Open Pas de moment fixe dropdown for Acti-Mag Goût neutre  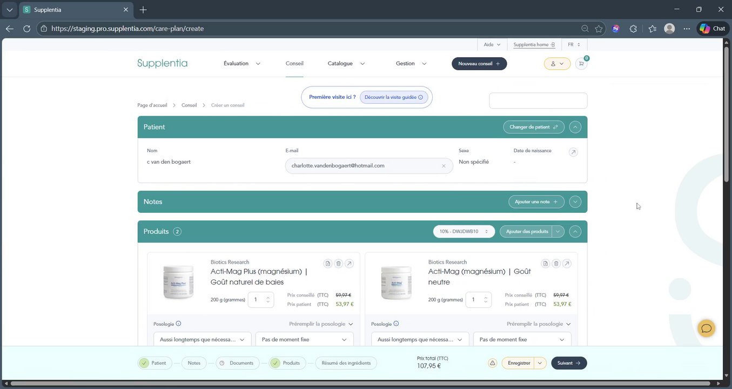coord(522,339)
